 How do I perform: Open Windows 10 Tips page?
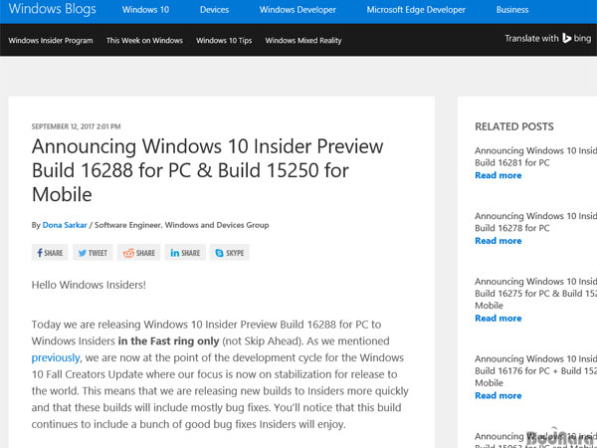click(224, 41)
